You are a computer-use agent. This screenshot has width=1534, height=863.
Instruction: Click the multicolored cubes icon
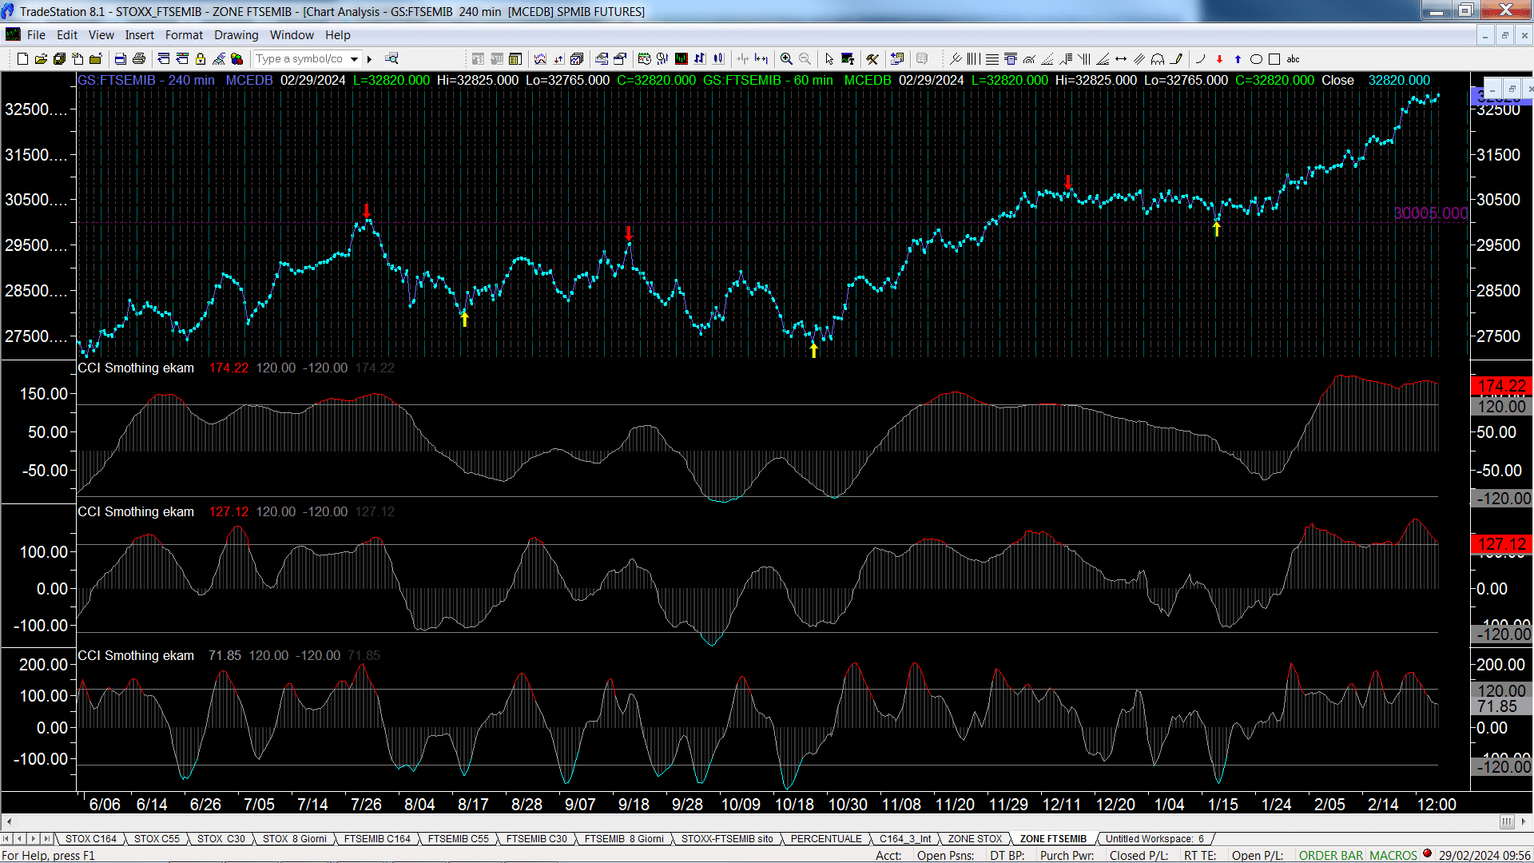(x=237, y=58)
